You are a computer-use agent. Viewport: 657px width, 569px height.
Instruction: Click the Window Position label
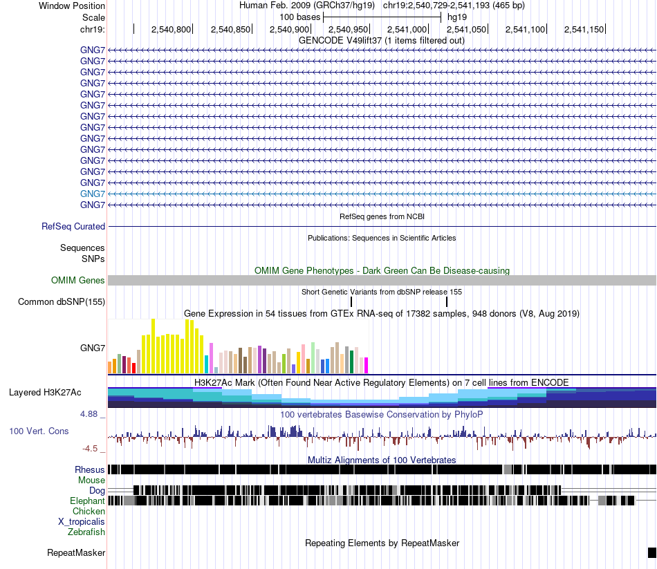[72, 6]
